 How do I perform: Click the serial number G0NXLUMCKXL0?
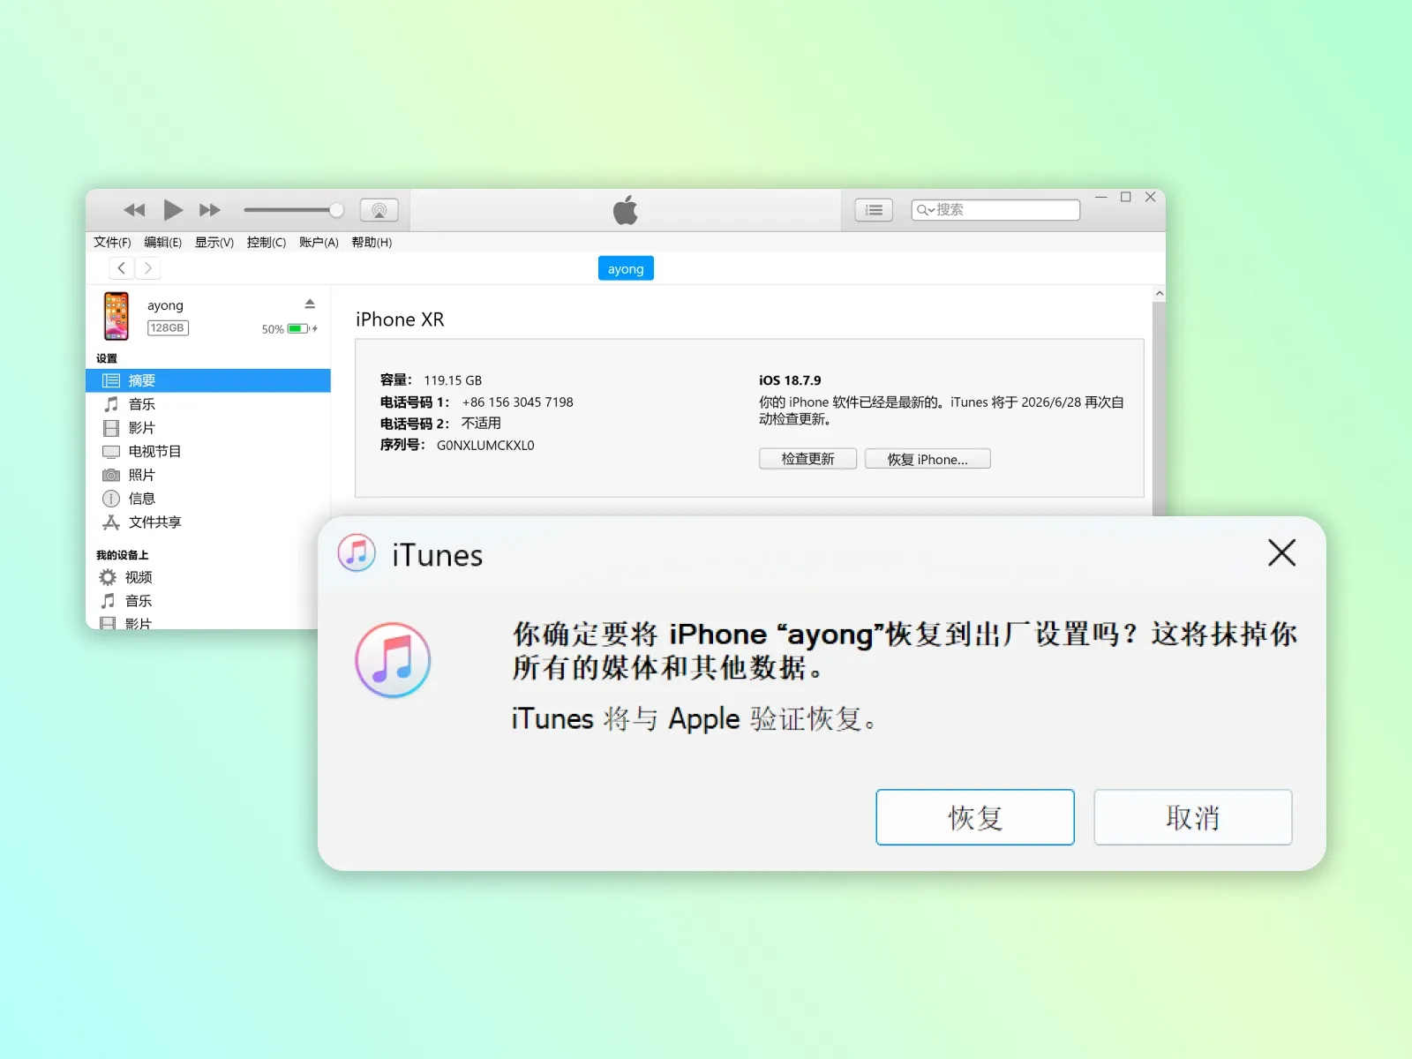click(x=485, y=445)
